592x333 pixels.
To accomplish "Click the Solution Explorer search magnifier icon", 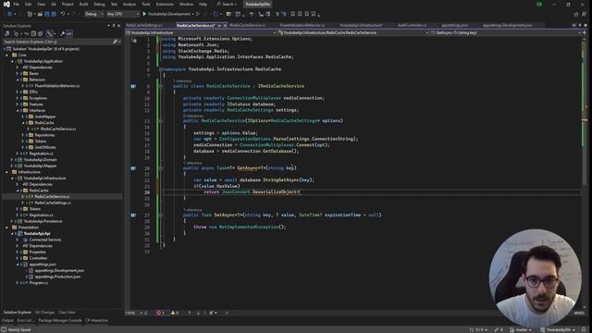I will coord(115,42).
